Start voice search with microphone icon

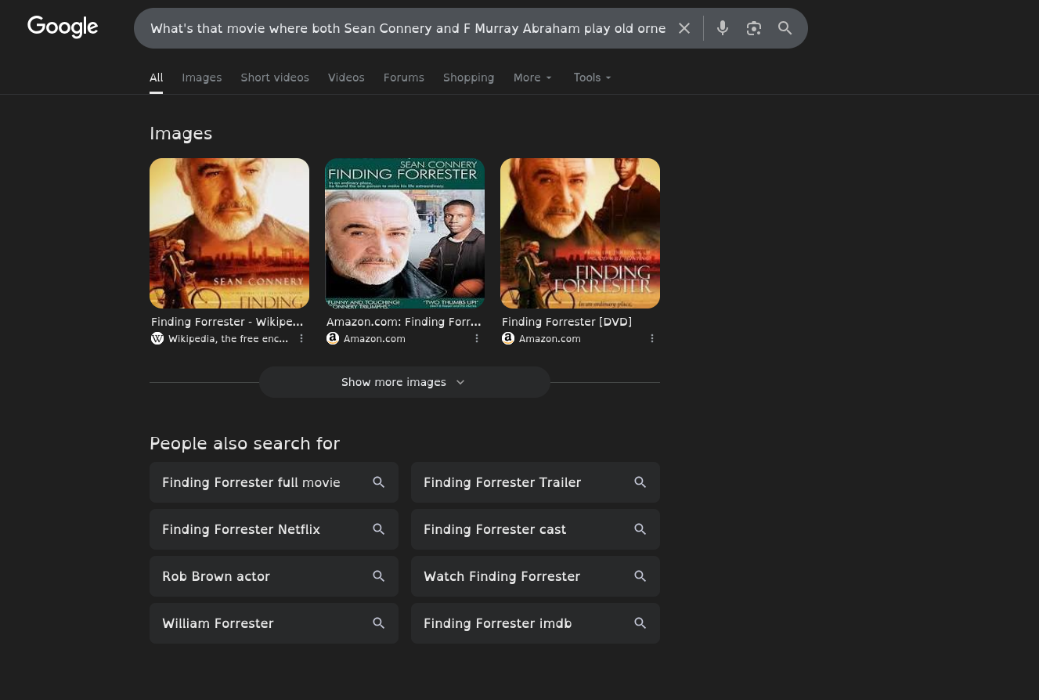[x=723, y=28]
